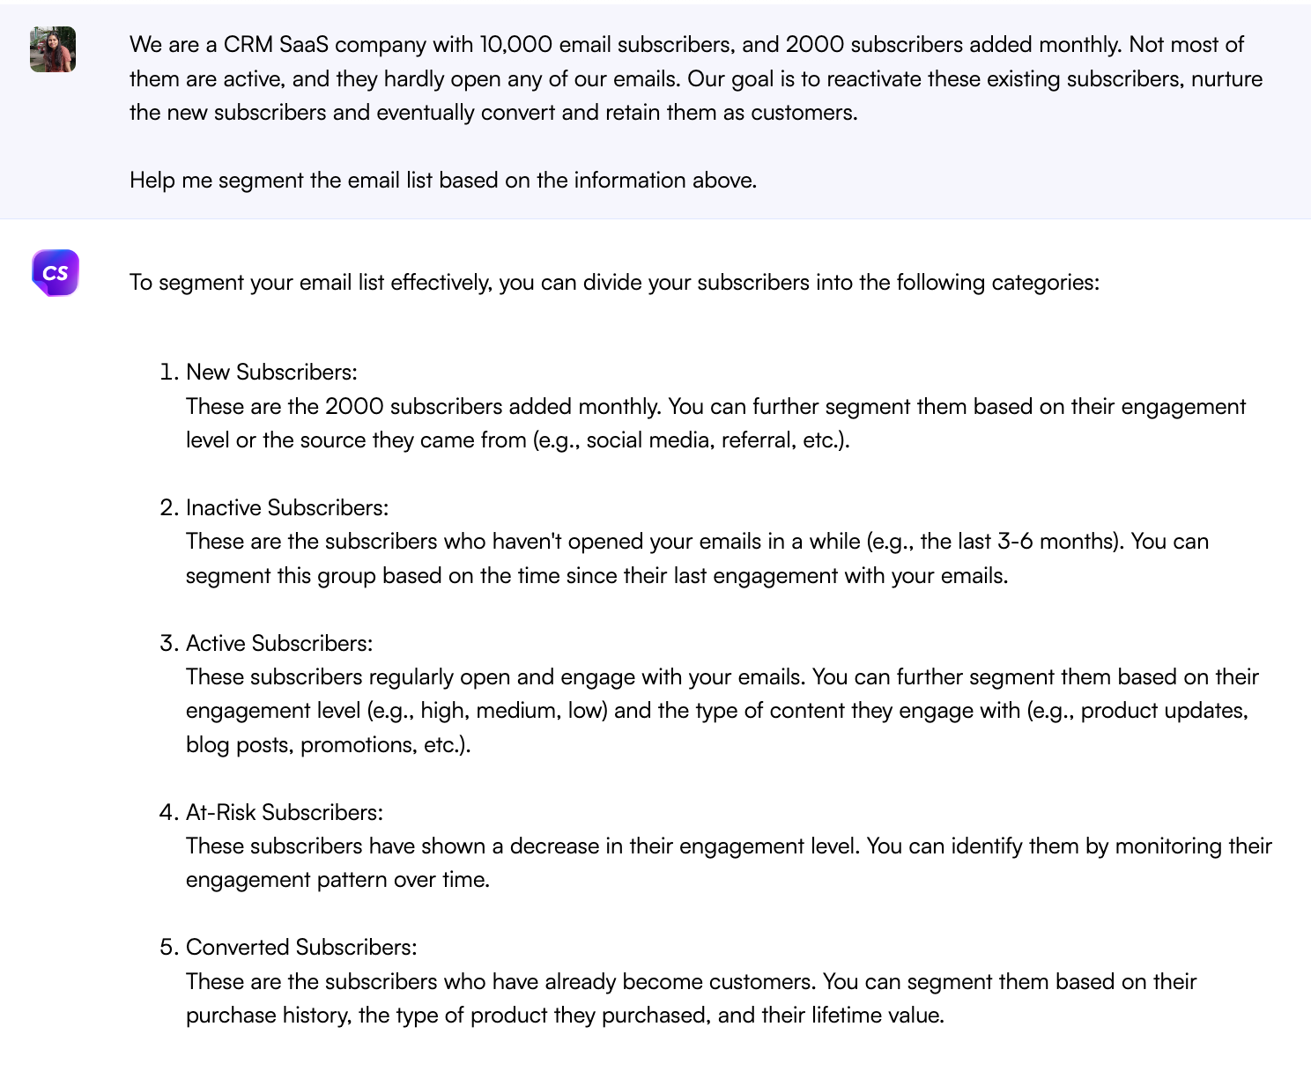Viewport: 1311px width, 1071px height.
Task: Click the paragraph about decreasing engagement level
Action: pyautogui.click(x=729, y=862)
